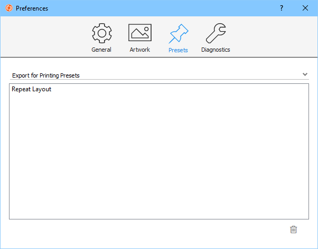
Task: Open the Artwork preferences picture icon
Action: point(140,33)
